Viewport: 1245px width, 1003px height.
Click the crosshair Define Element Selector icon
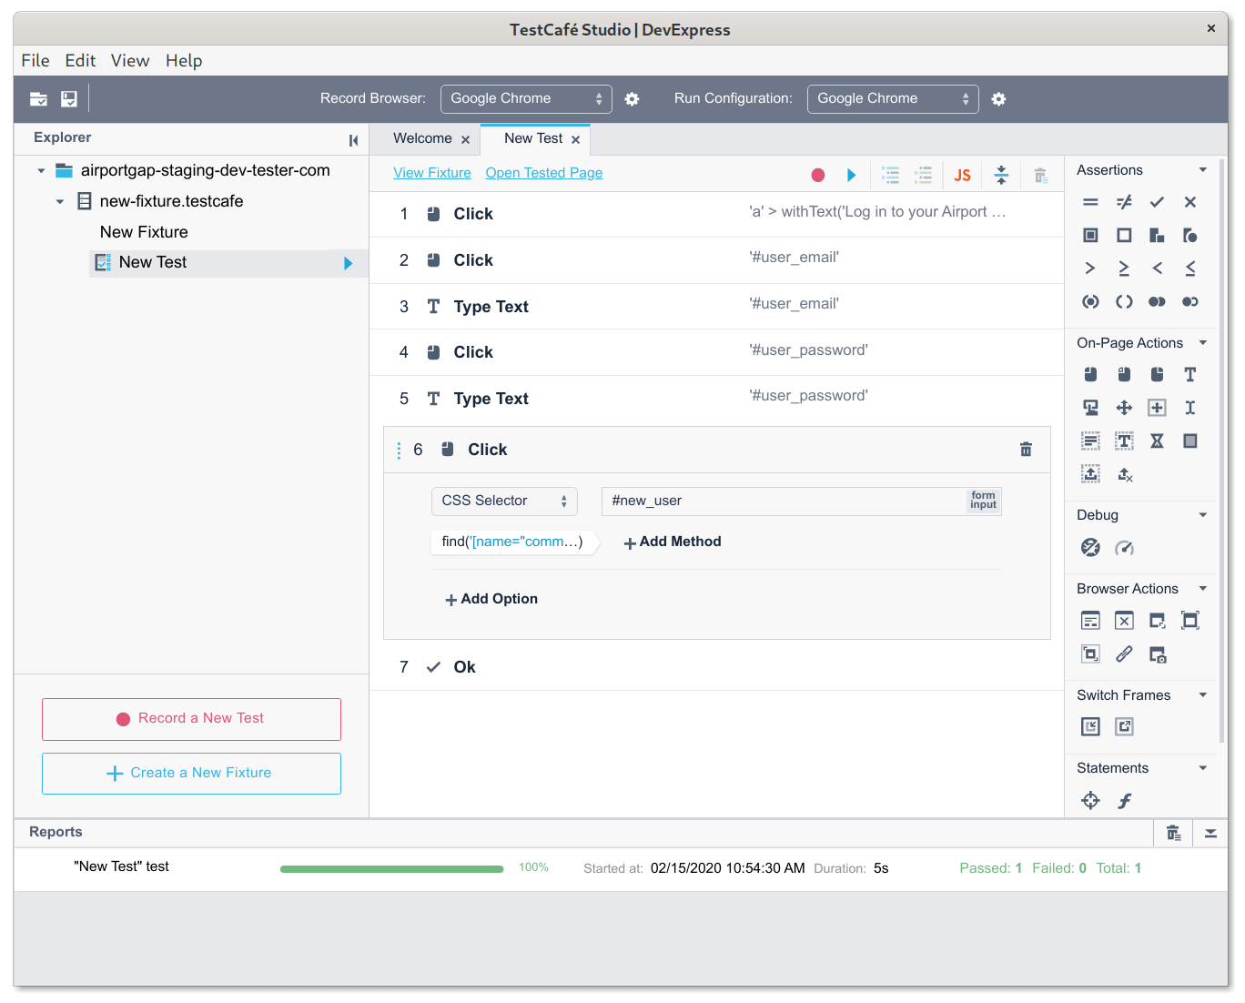(x=1090, y=801)
